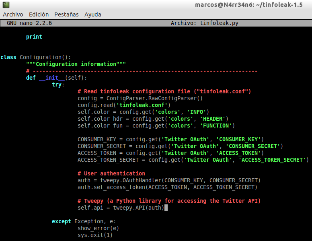This screenshot has width=312, height=241.
Task: Click the 'Read tinfoleak configuration file' comment
Action: 164,91
